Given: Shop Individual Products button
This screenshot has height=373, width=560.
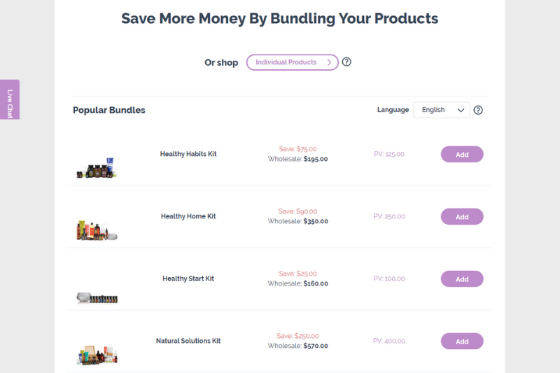Looking at the screenshot, I should coord(292,62).
